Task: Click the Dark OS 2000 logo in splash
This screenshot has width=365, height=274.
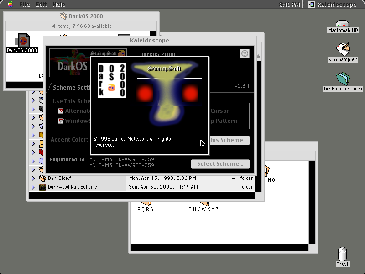Action: tap(112, 81)
